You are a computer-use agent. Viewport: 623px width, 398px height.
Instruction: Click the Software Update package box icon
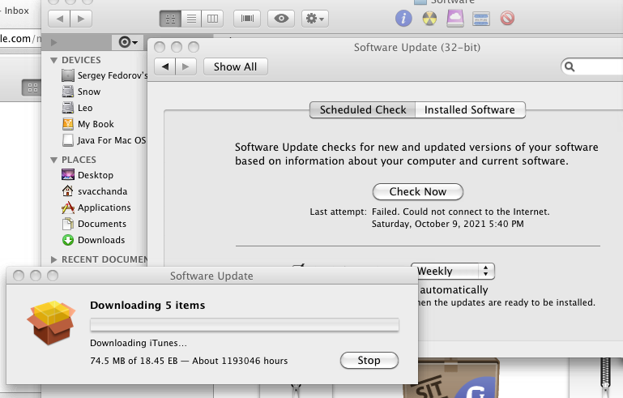(51, 323)
